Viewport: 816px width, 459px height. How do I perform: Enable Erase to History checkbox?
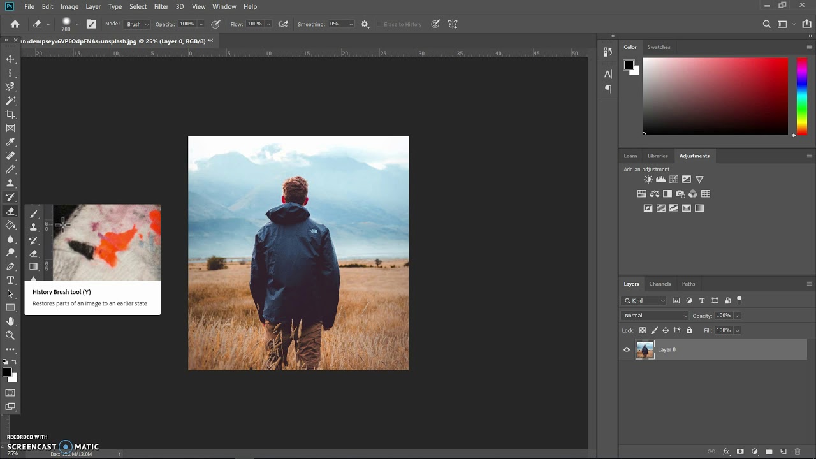tap(379, 24)
